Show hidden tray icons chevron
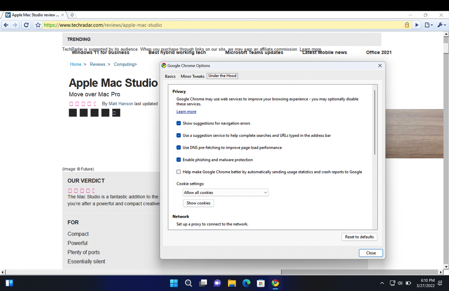Viewport: 449px width, 291px height. click(x=382, y=283)
